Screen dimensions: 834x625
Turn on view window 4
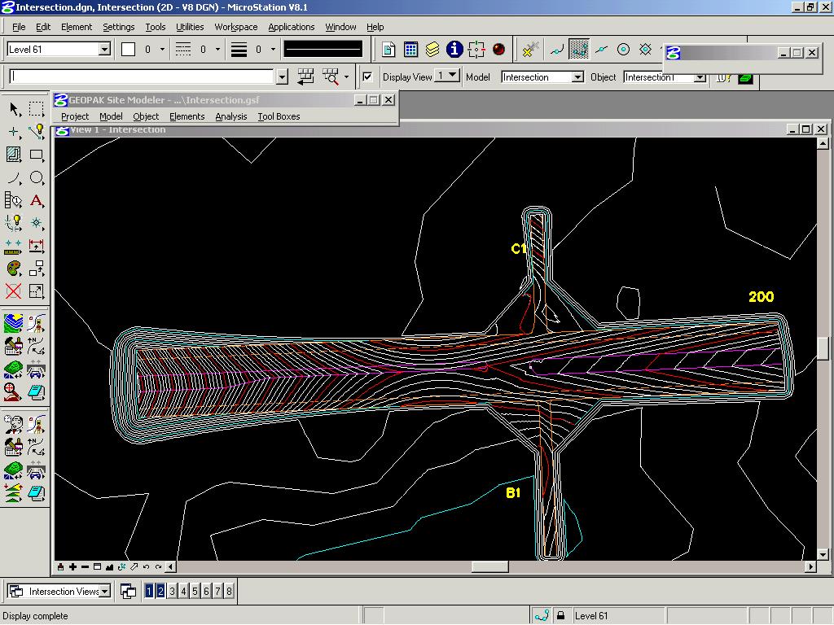[x=183, y=591]
